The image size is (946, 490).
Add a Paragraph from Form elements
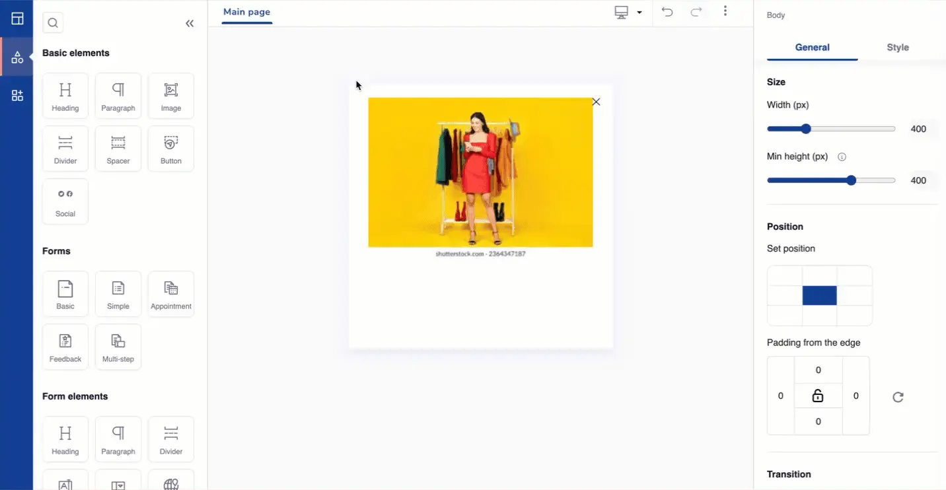pyautogui.click(x=118, y=439)
